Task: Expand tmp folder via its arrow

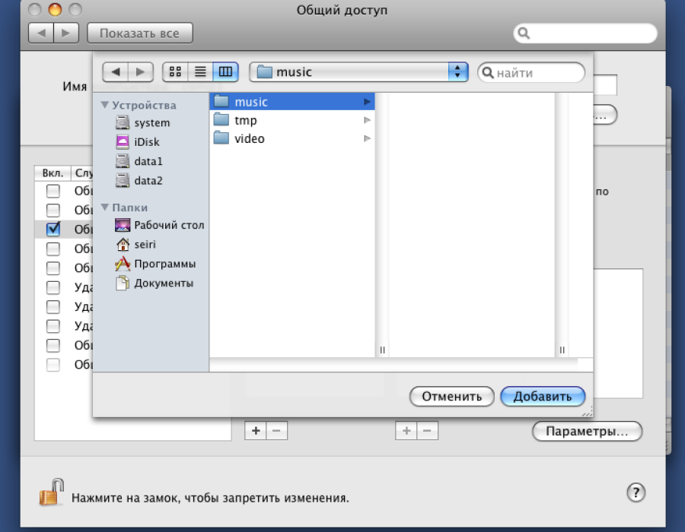Action: click(x=367, y=120)
